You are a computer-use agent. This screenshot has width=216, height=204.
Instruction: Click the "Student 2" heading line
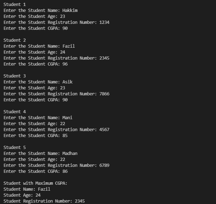14,40
